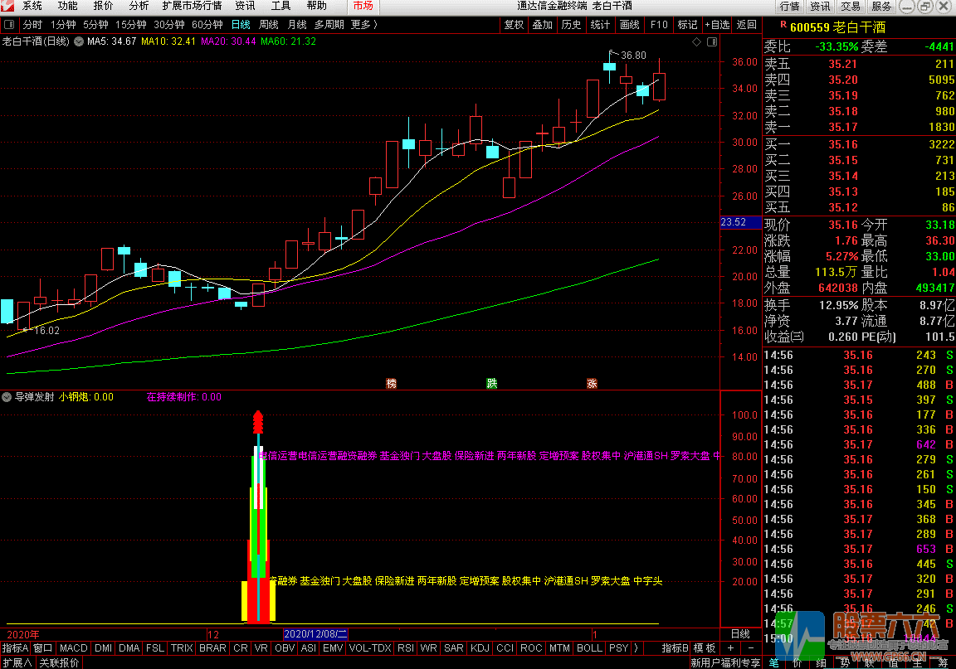Select the MACD indicator tab
This screenshot has height=669, width=956.
73,647
